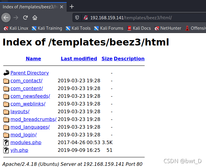The image size is (206, 167).
Task: Open Kali Tools bookmark
Action: tap(78, 28)
